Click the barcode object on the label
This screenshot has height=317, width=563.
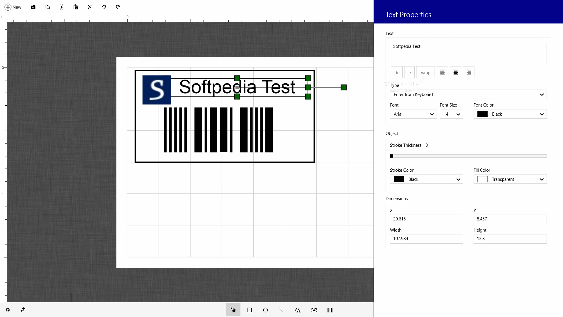point(218,130)
